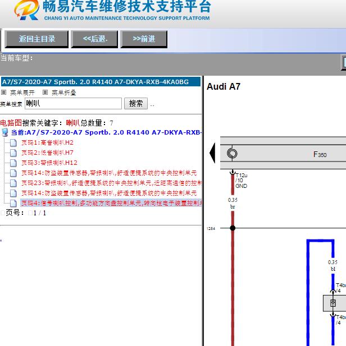Screen dimensions: 346x346
Task: Click the document icon of 页码3:警报喇叭H12
Action: pos(13,163)
